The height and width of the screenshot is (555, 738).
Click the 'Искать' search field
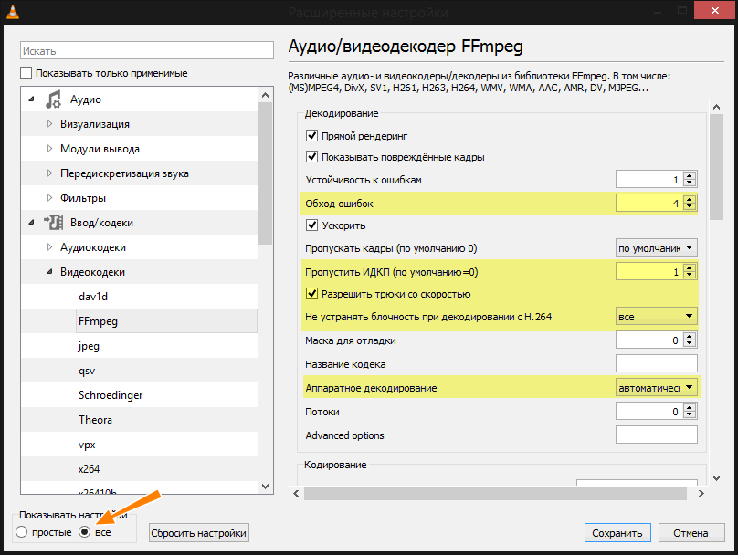tap(147, 51)
